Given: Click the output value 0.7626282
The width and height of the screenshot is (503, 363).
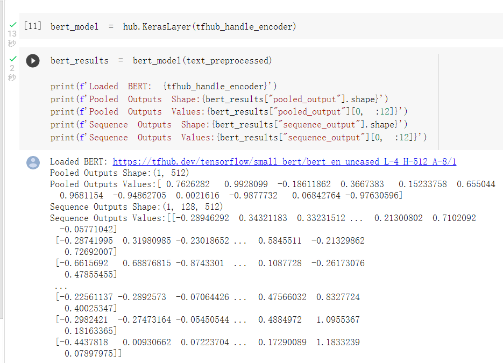Looking at the screenshot, I should click(x=188, y=184).
